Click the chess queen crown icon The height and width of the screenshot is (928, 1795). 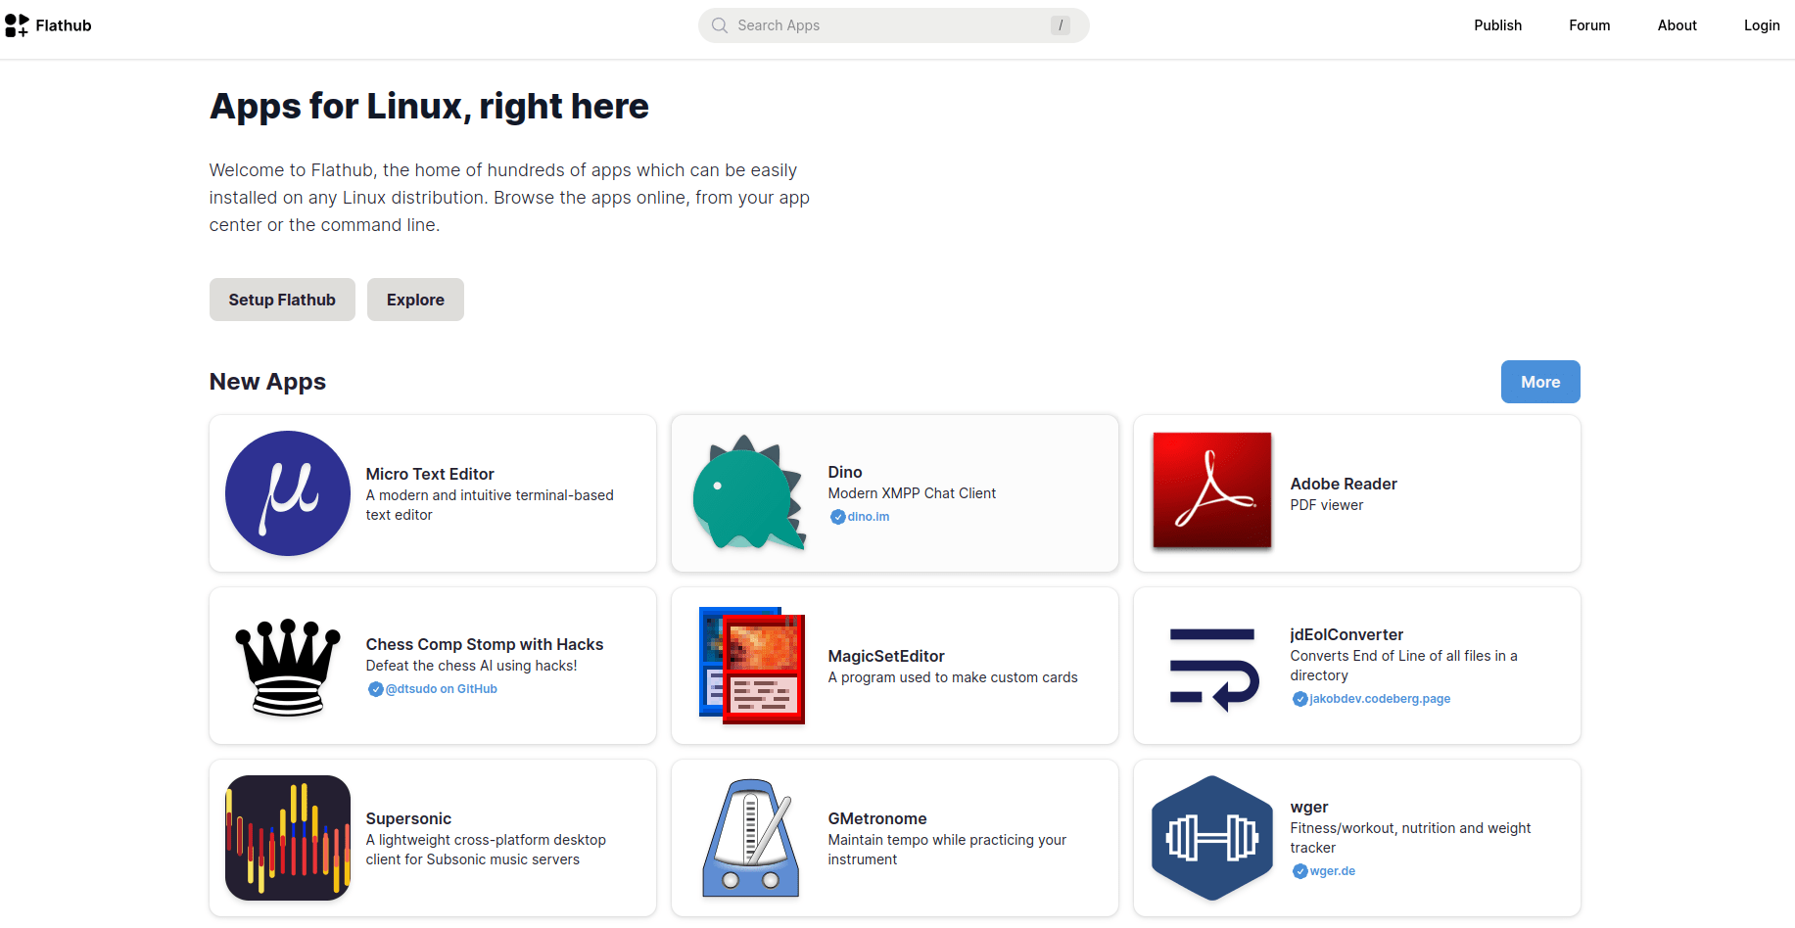288,667
